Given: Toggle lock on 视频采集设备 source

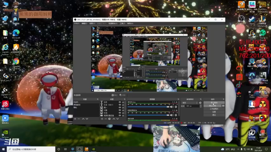Looking at the screenshot, I should pyautogui.click(x=123, y=116).
